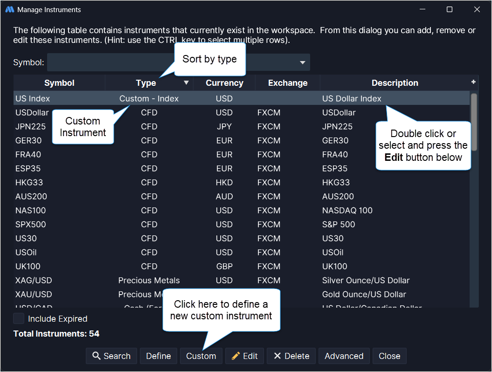Enable the Include Expired checkbox

[x=19, y=319]
